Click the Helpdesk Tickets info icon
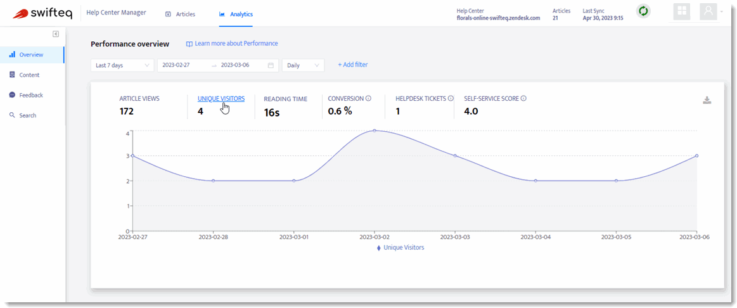Image resolution: width=737 pixels, height=308 pixels. [451, 99]
